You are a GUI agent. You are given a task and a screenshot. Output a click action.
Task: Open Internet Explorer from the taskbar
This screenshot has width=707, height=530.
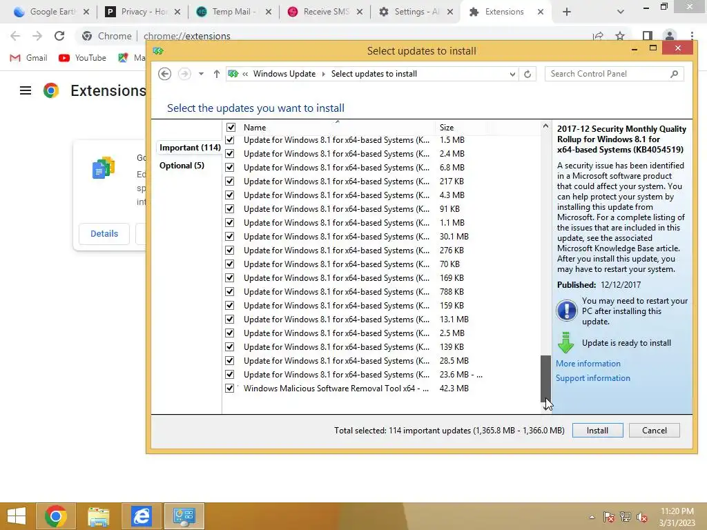click(141, 516)
